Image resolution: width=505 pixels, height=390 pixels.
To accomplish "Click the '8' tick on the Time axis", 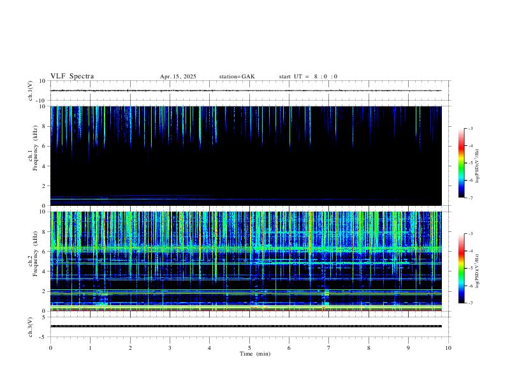I will 369,348.
